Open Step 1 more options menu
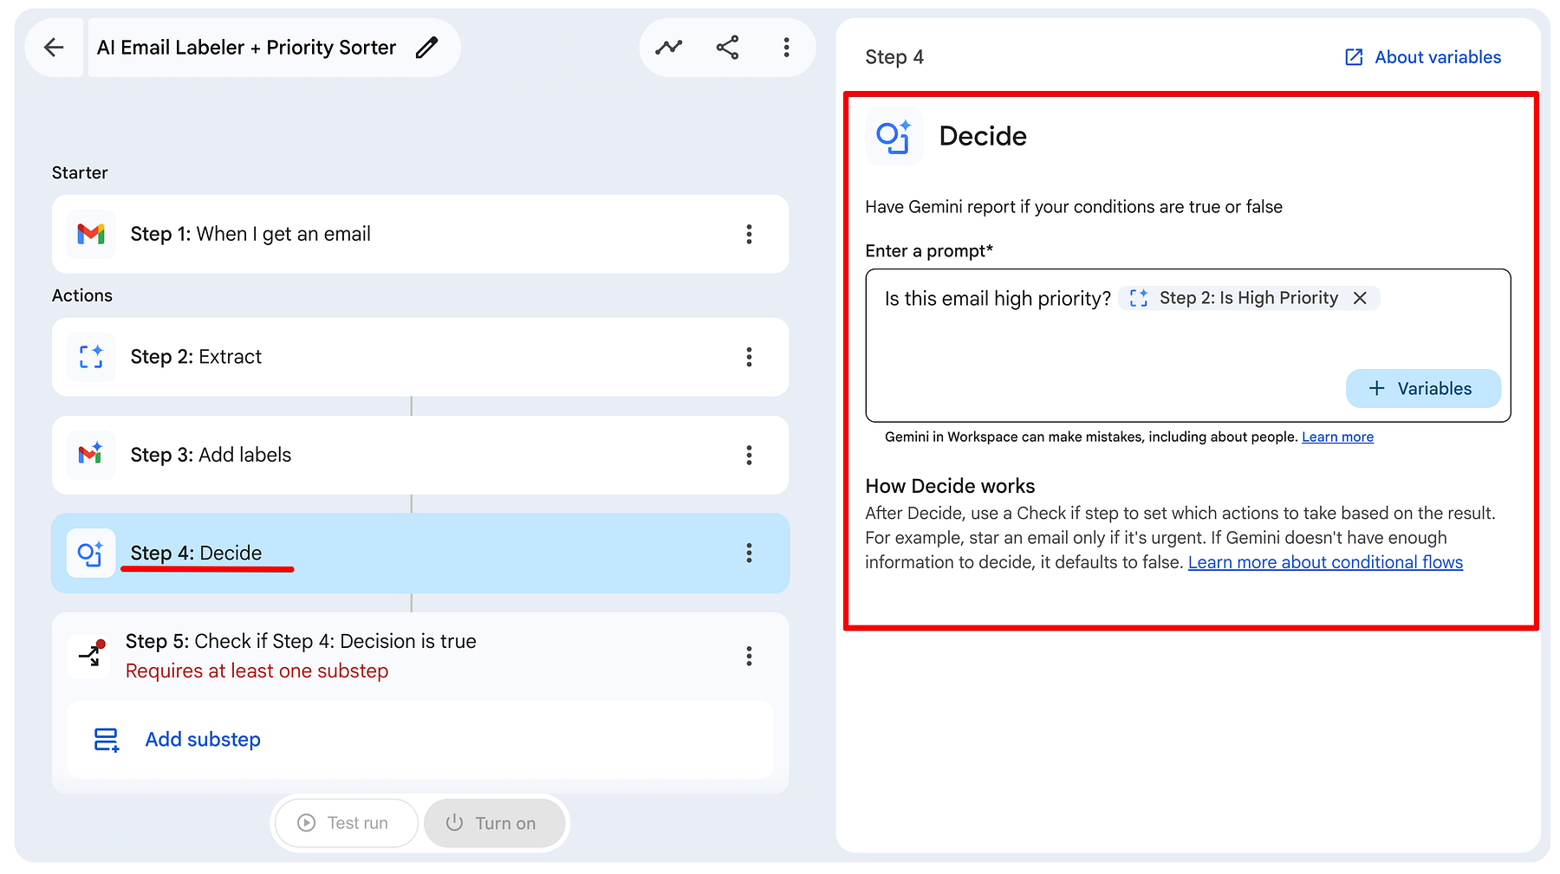 tap(749, 234)
